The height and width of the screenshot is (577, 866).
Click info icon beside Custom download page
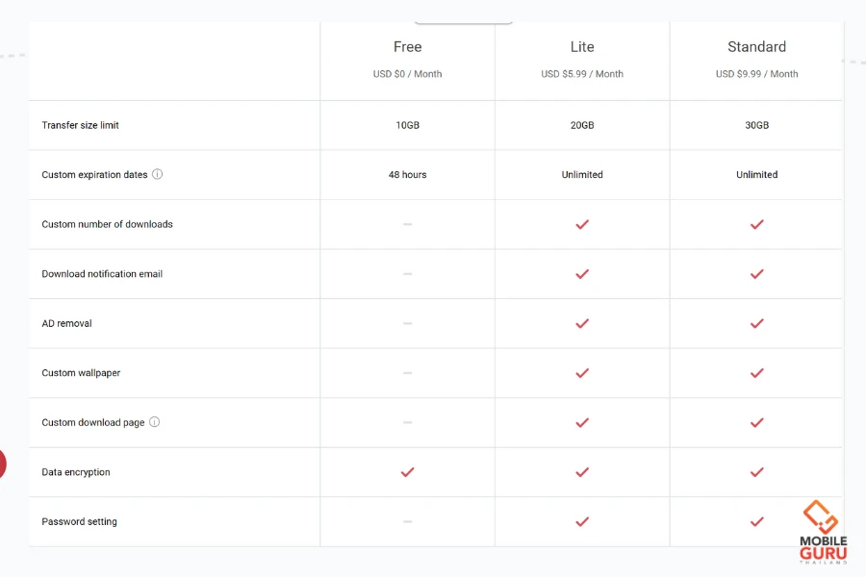click(x=155, y=422)
